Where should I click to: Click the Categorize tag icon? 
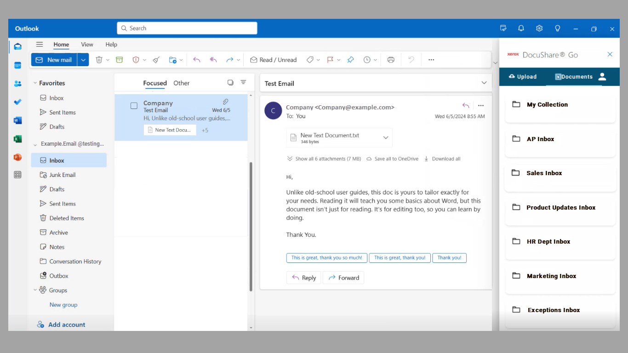(x=310, y=60)
